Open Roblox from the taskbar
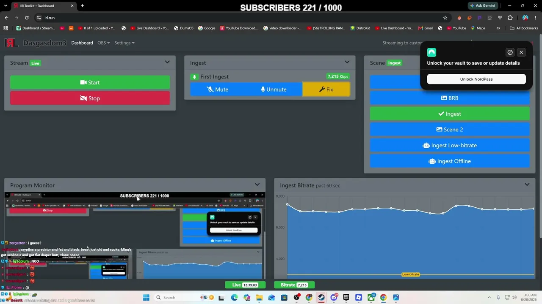Viewport: 542px width, 304px height. [x=359, y=298]
